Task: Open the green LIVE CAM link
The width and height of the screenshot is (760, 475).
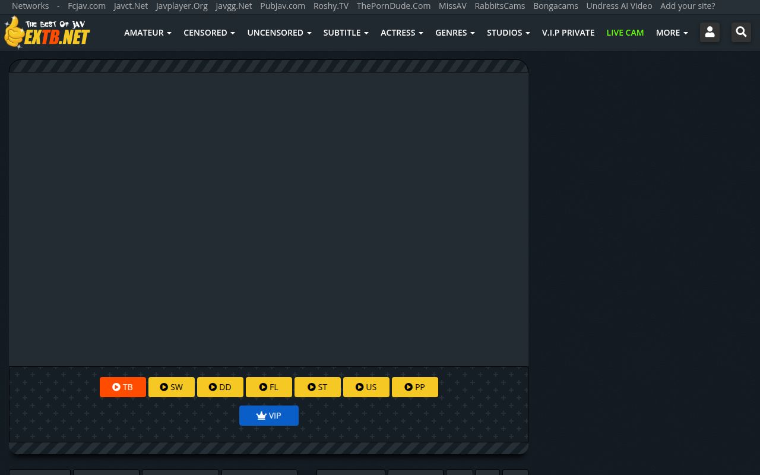Action: point(625,33)
